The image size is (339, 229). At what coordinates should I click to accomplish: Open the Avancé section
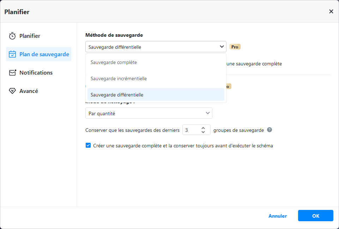(x=29, y=91)
